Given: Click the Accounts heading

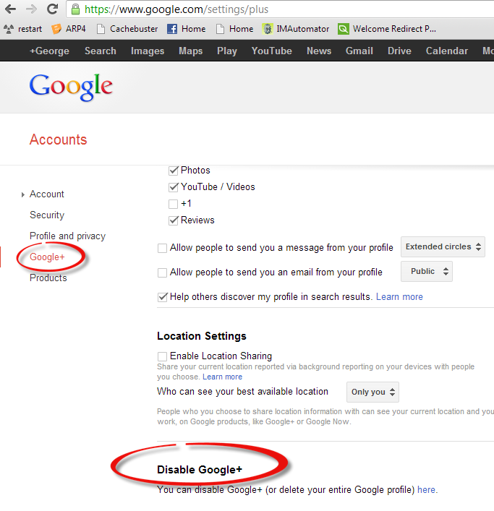Looking at the screenshot, I should 59,139.
